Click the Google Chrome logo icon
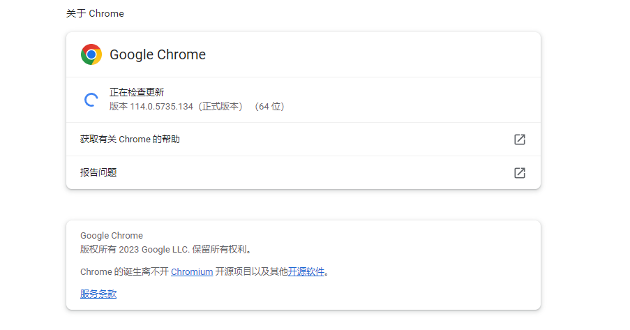This screenshot has height=330, width=630. (x=91, y=54)
